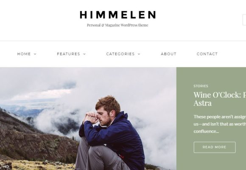246x170 pixels.
Task: Go to the ABOUT page
Action: click(x=169, y=54)
